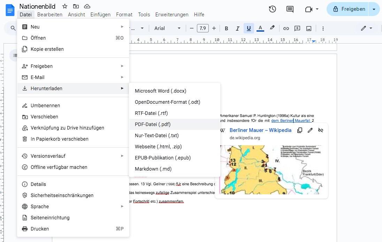Open Details entry

click(x=73, y=184)
